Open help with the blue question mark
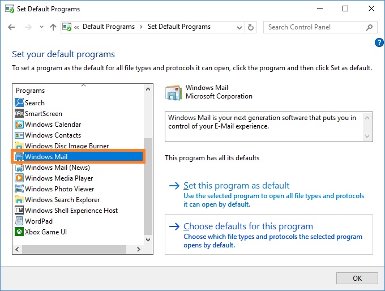This screenshot has height=291, width=385. (x=379, y=42)
